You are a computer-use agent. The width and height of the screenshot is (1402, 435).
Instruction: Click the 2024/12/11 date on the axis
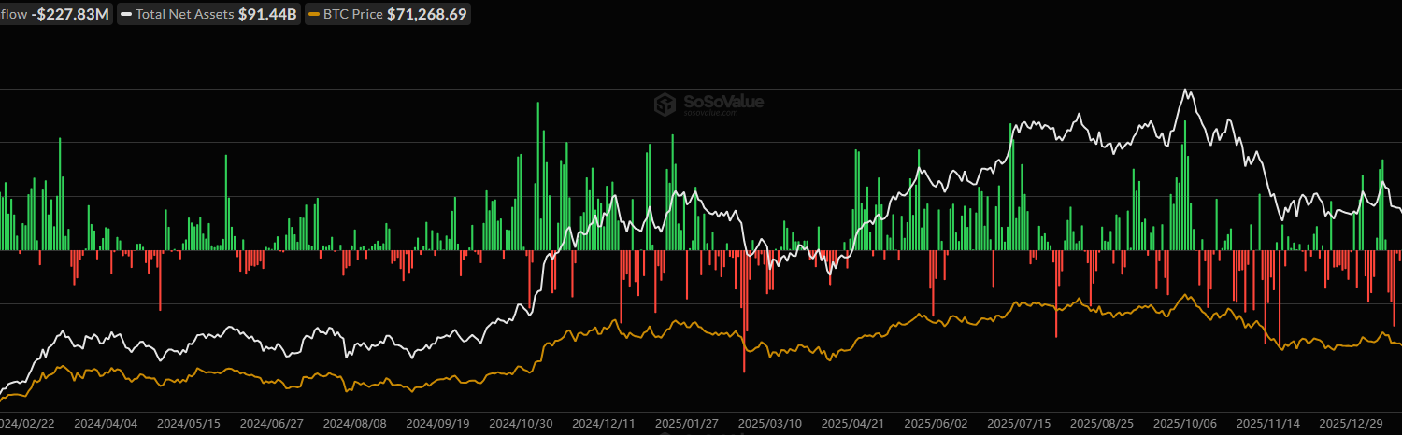click(x=604, y=422)
